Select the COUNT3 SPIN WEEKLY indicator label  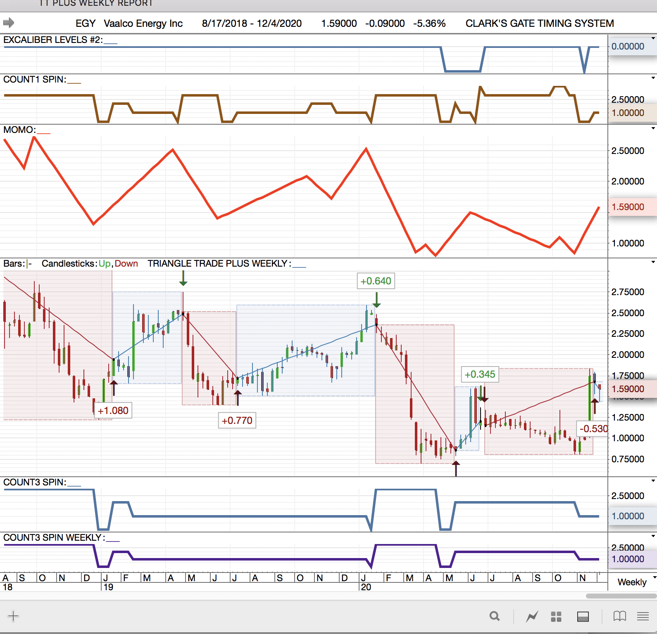pyautogui.click(x=54, y=537)
